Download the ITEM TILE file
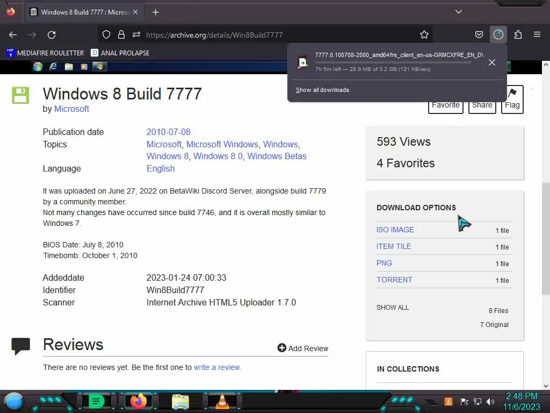550x413 pixels. coord(394,246)
